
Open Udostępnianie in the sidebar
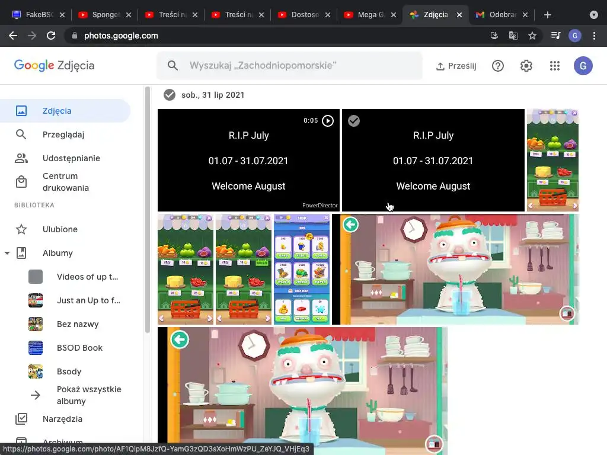(x=65, y=158)
